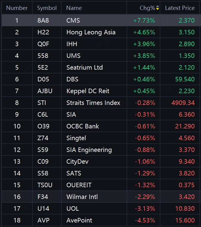Select the OUEREIT stock name
Viewport: 201px width, 227px height.
[79, 185]
